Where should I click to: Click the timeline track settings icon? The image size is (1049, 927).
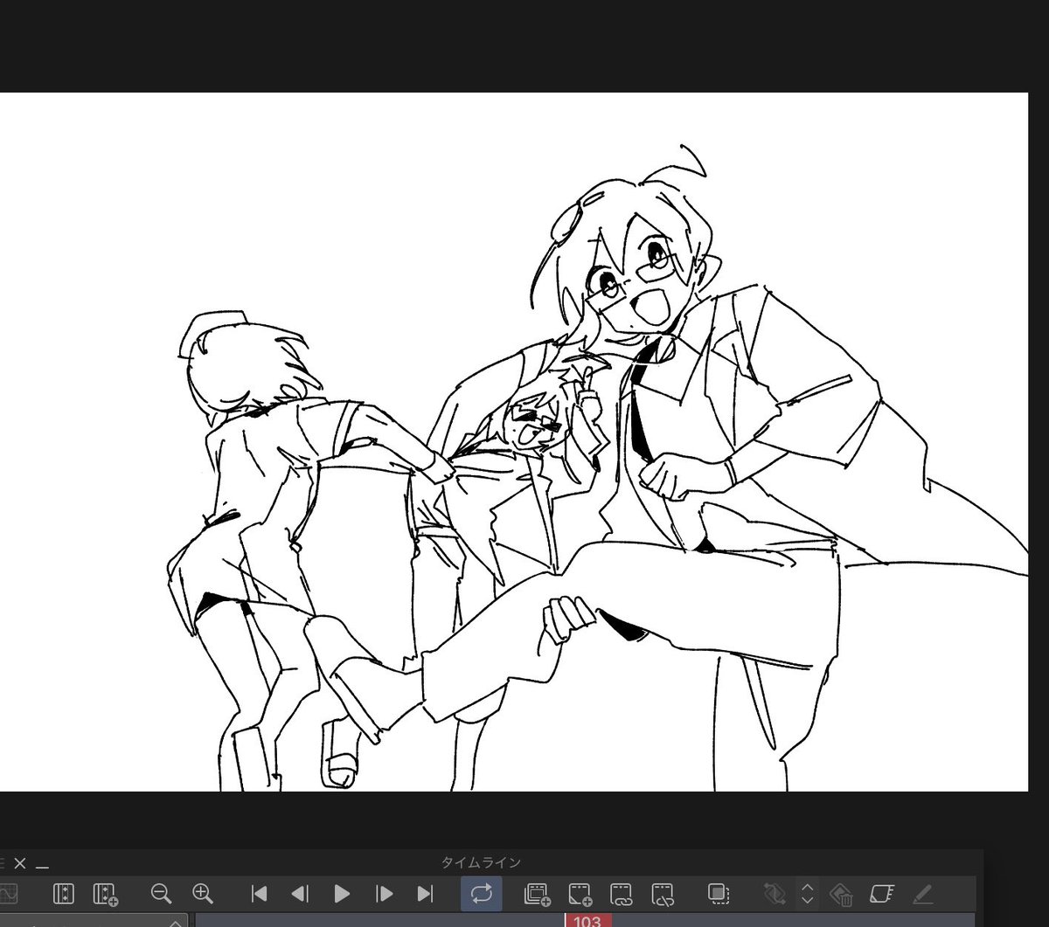click(63, 893)
